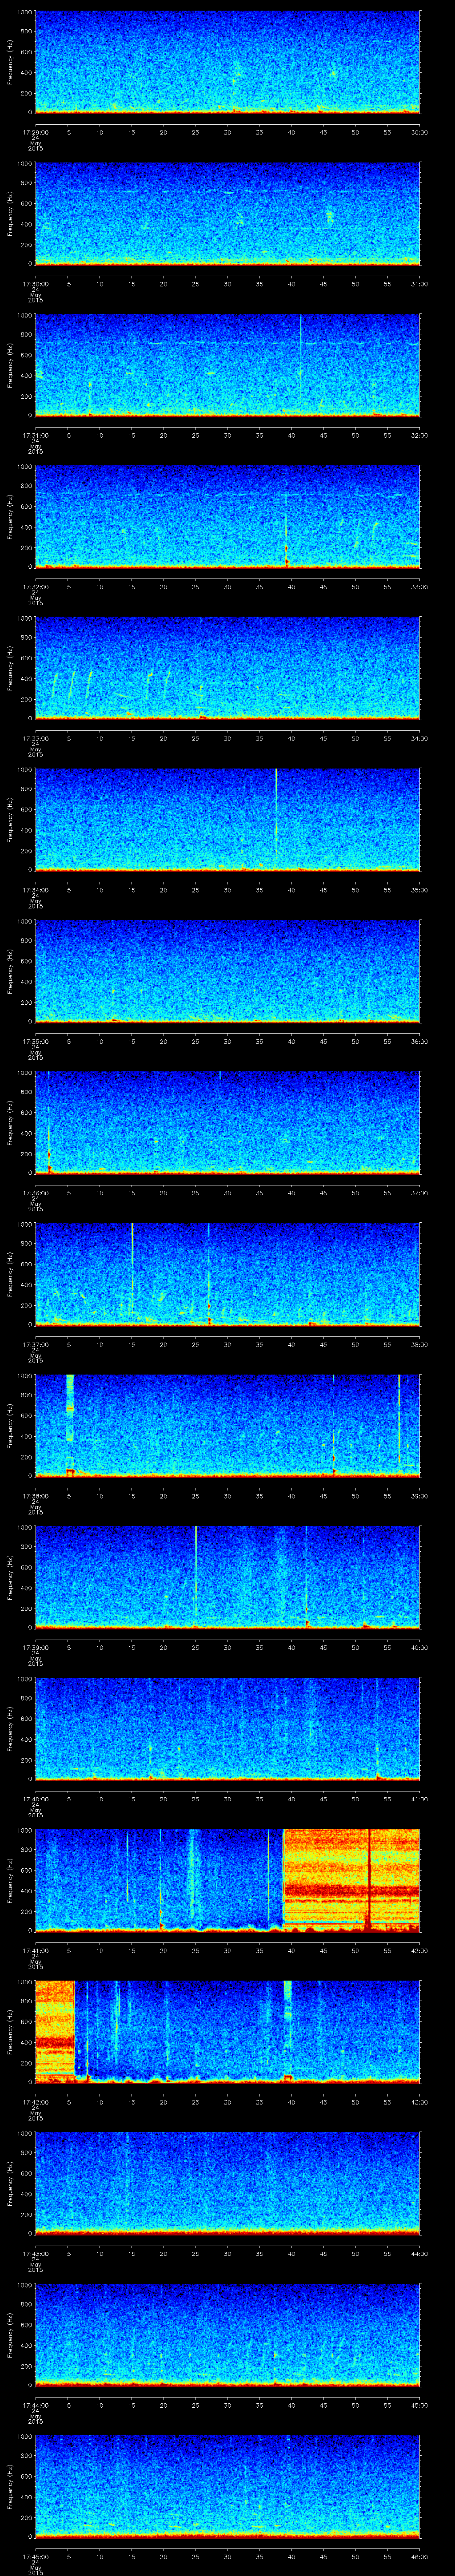Click the Frequency (Hz) axis label of the 17:29:00 panel
The image size is (455, 2576).
point(10,62)
